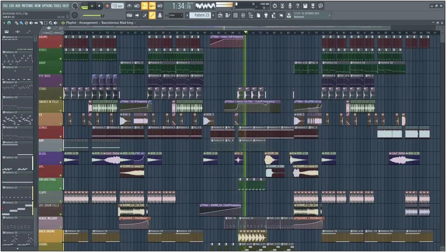
Task: Mute the FX track green light
Action: coord(61,124)
